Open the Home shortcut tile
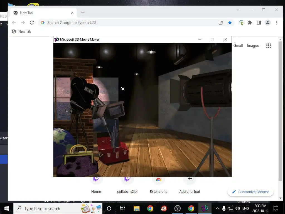Screen dimensions: 285x214 [96, 186]
